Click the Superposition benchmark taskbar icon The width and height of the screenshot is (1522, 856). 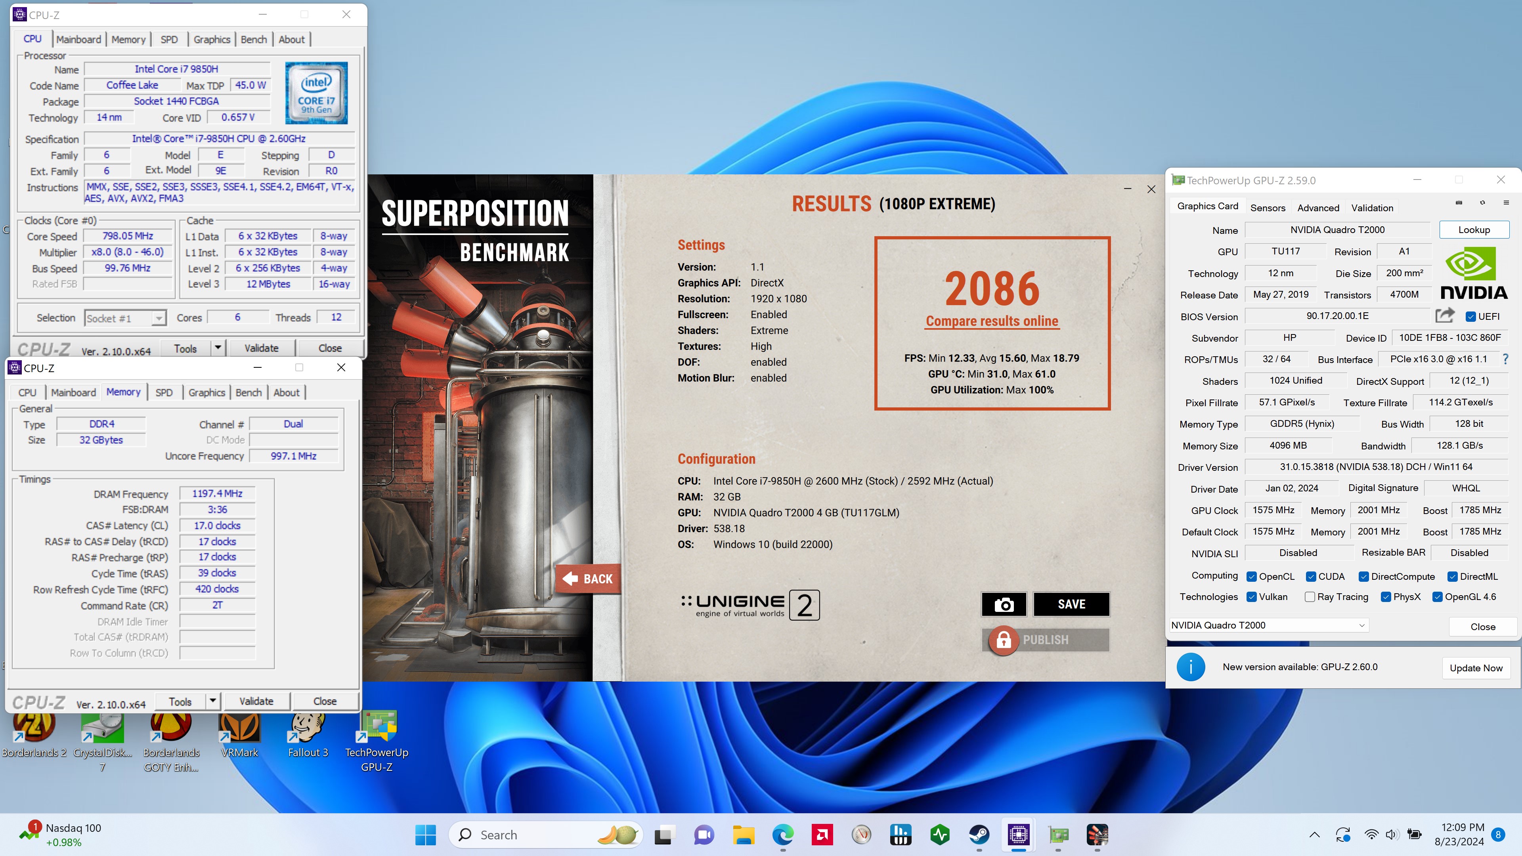[1097, 835]
